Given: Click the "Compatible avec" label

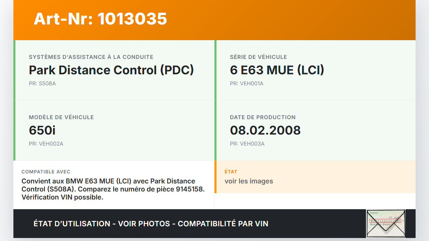Looking at the screenshot, I should click(46, 172).
